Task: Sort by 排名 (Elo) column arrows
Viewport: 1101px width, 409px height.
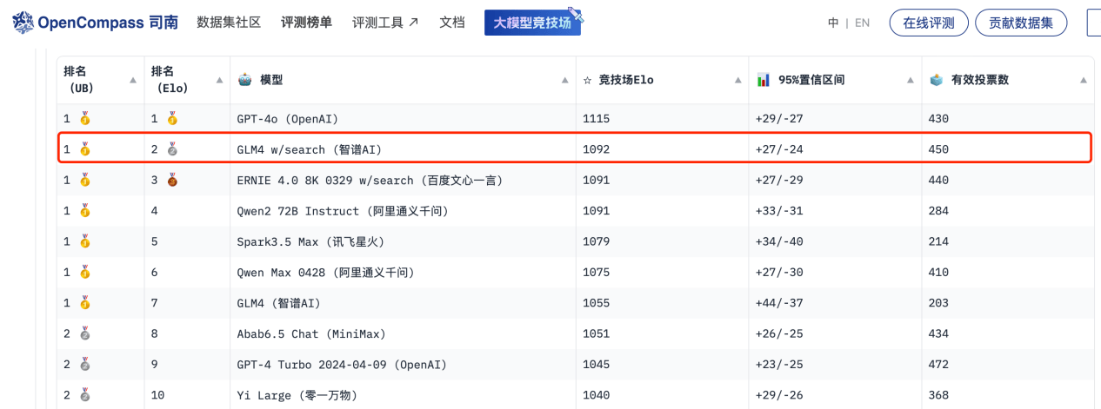Action: click(x=218, y=80)
